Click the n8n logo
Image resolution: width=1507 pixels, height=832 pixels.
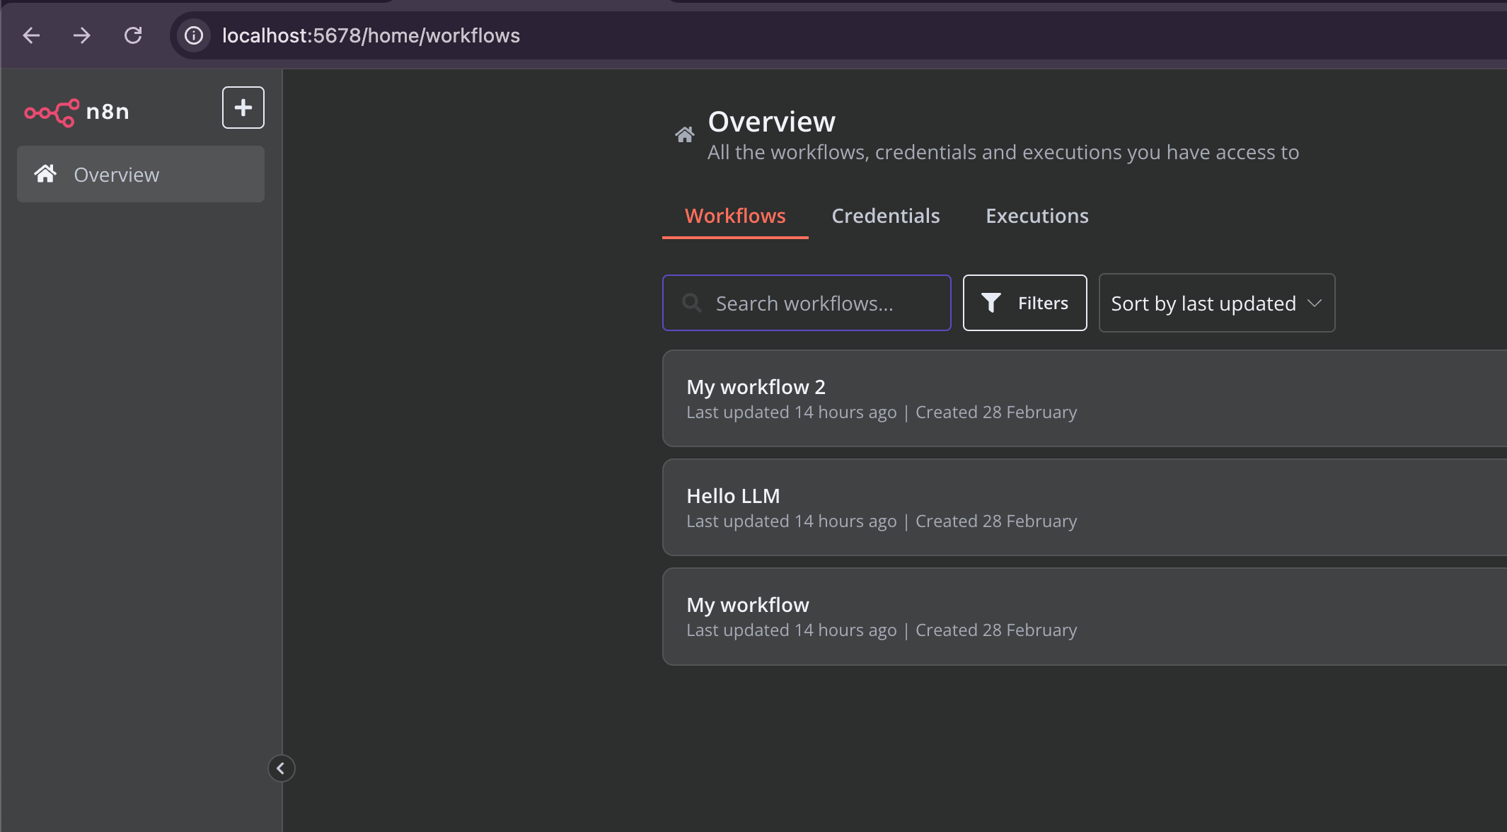tap(76, 112)
